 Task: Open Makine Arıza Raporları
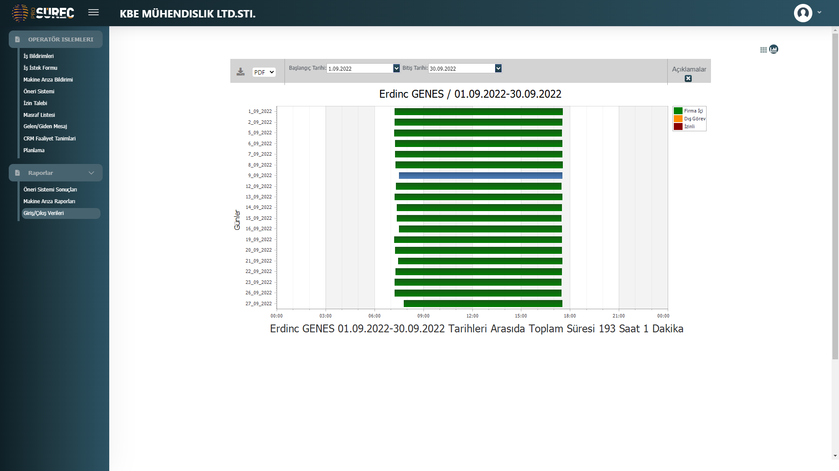pos(49,201)
